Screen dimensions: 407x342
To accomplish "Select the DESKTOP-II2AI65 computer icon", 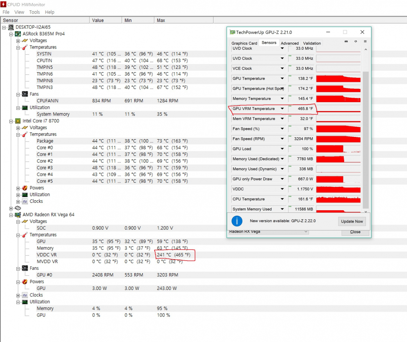I will coord(11,27).
